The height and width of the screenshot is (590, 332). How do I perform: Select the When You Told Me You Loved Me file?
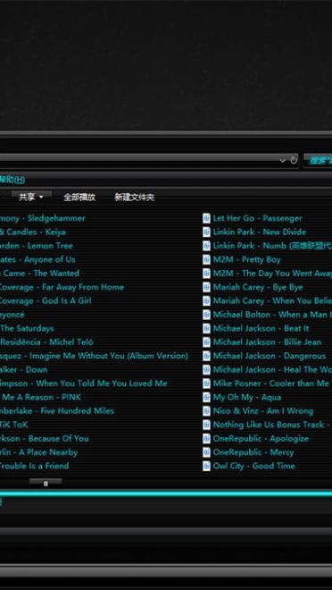tap(84, 383)
